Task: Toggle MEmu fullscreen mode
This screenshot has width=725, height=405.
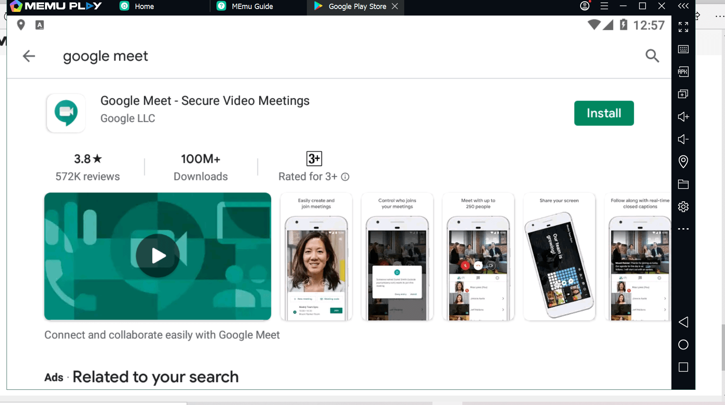Action: pos(683,27)
